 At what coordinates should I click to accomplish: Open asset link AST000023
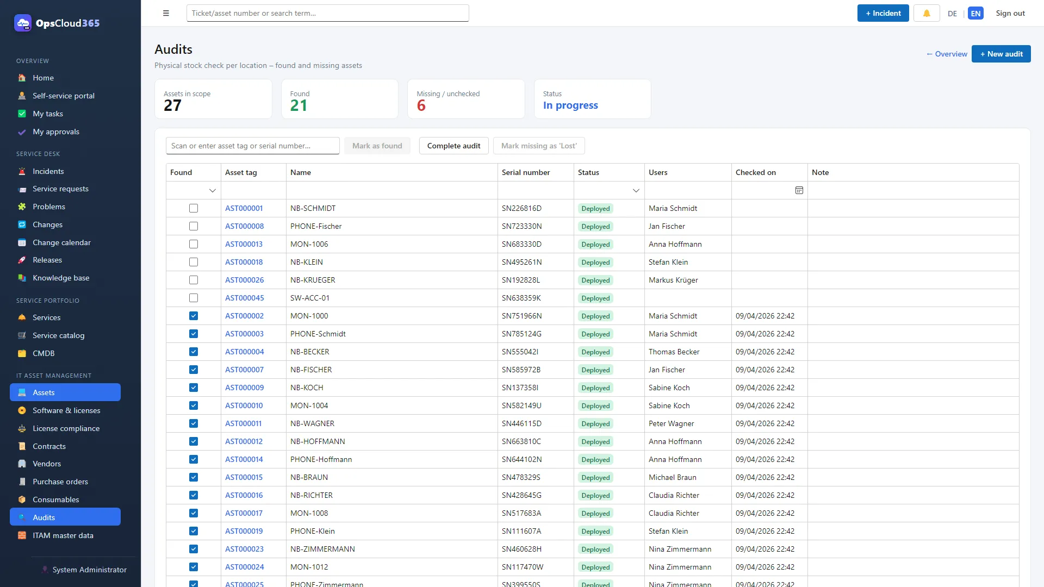(x=244, y=549)
